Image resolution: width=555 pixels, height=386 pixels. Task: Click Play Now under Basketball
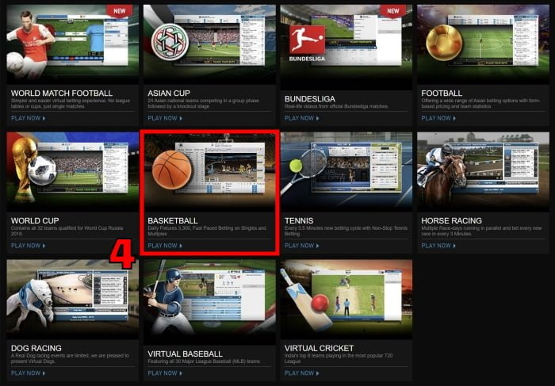[x=165, y=246]
